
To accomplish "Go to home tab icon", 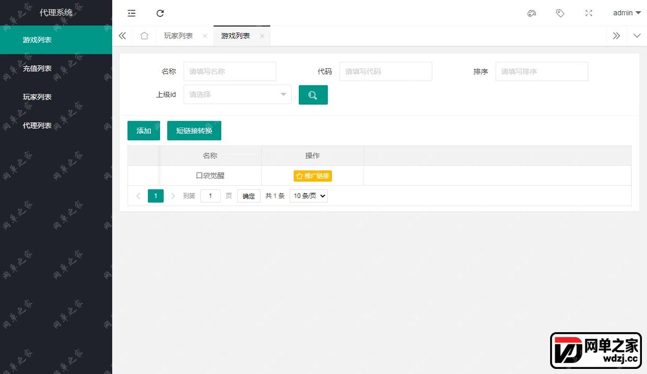I will point(144,36).
